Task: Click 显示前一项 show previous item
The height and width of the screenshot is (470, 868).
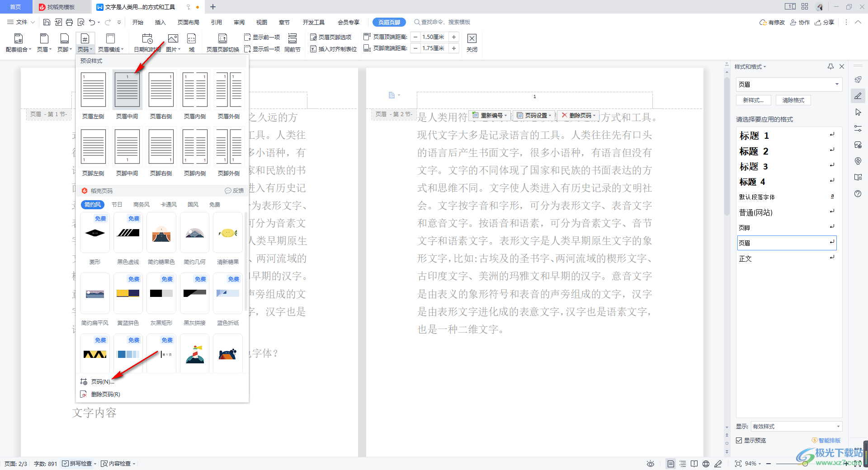Action: tap(262, 37)
